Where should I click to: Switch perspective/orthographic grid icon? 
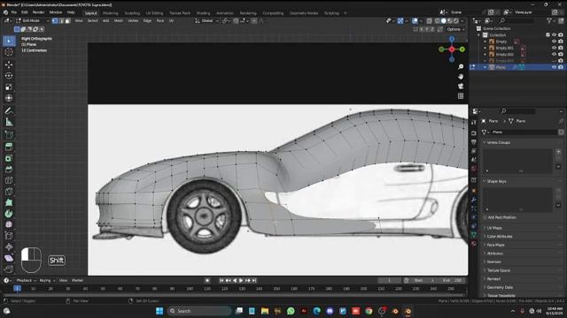tap(461, 96)
